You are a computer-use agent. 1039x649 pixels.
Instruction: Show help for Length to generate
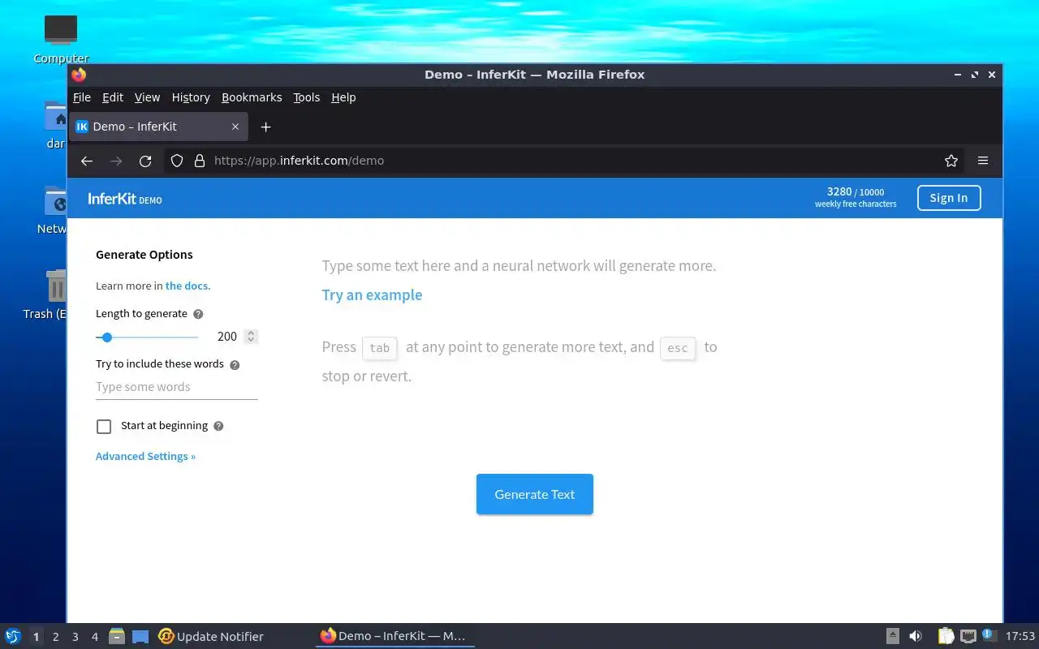click(x=198, y=314)
